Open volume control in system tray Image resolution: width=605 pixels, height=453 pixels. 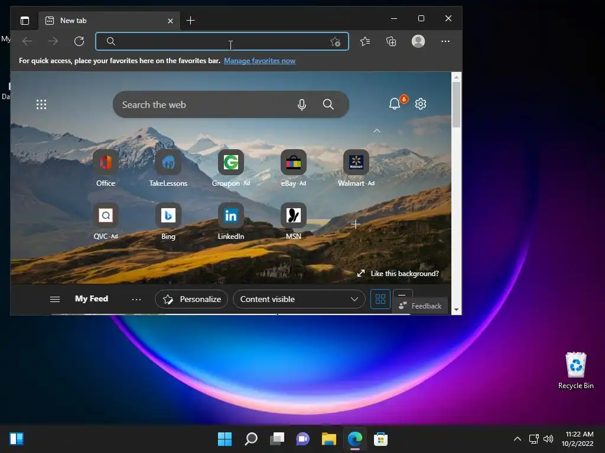548,439
